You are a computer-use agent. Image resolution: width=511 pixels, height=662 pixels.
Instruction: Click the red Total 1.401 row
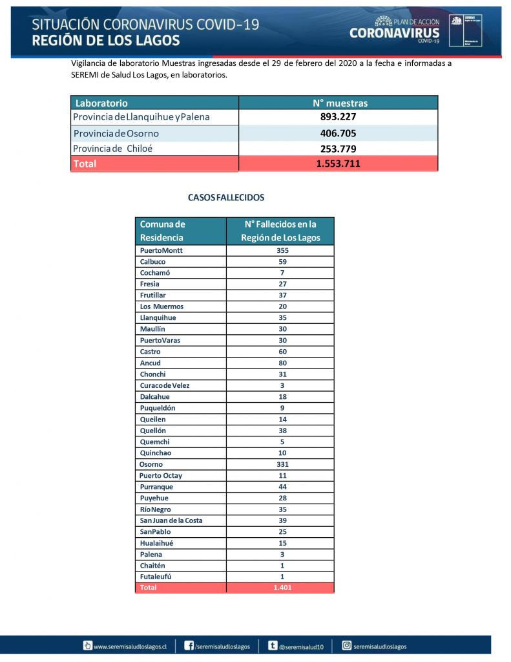pyautogui.click(x=235, y=588)
